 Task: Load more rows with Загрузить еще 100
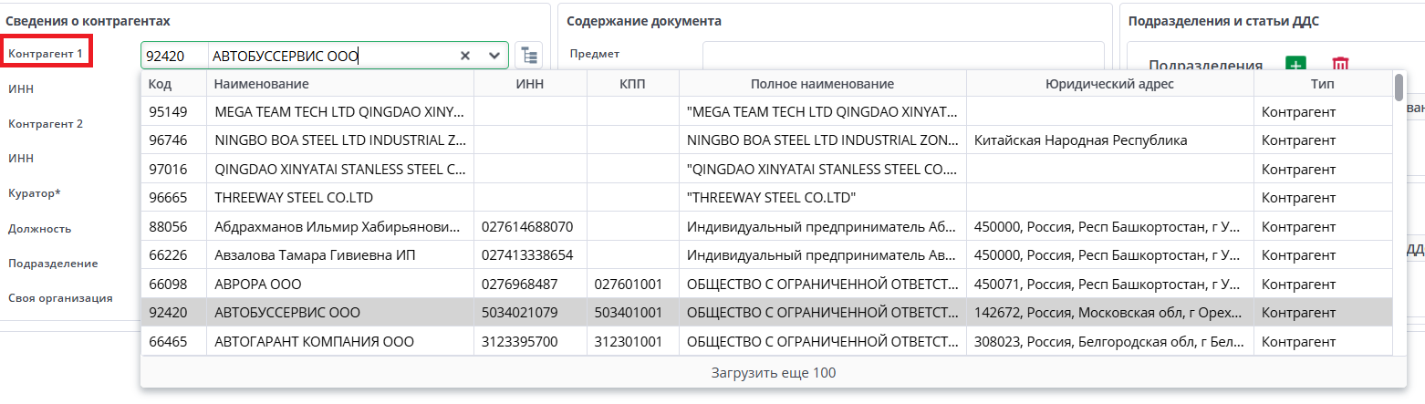tap(773, 372)
